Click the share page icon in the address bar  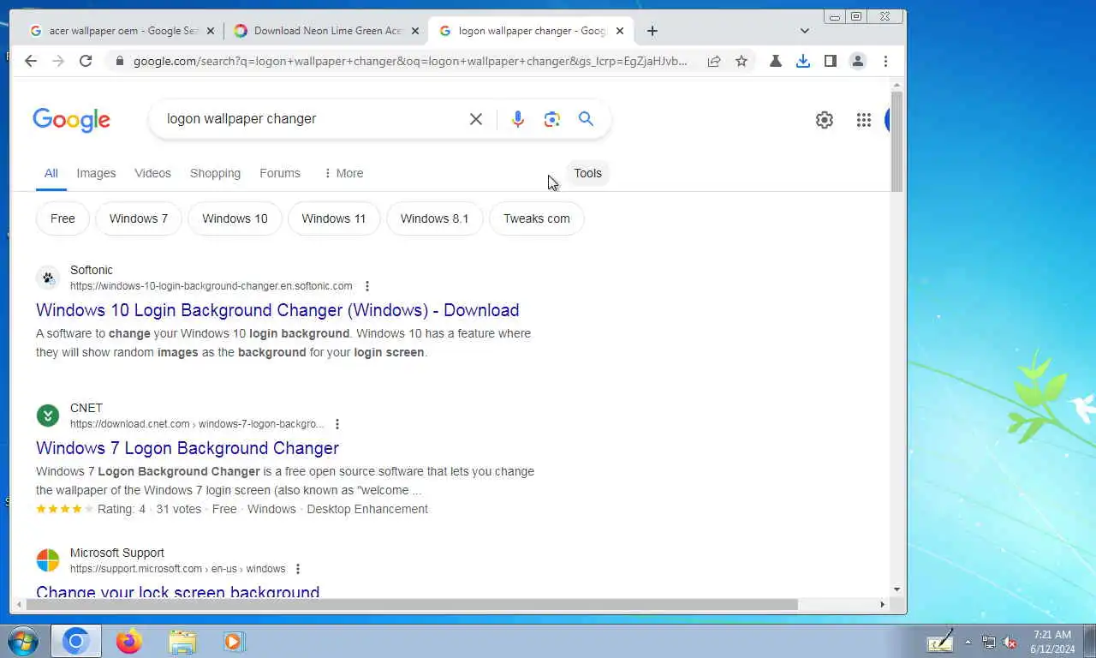coord(714,61)
